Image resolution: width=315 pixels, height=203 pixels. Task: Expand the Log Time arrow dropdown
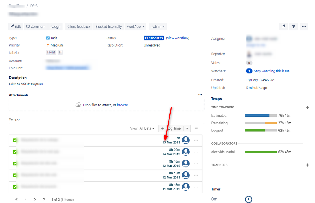pos(187,128)
